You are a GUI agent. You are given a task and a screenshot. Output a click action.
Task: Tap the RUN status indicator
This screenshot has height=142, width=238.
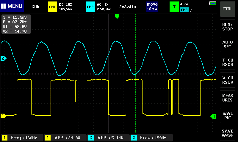[35, 7]
